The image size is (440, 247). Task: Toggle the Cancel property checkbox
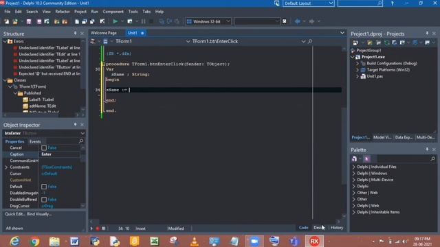coord(44,148)
